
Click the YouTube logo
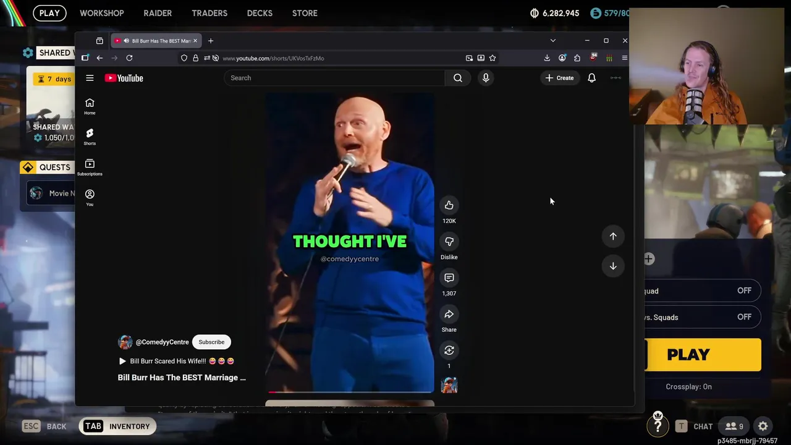coord(124,78)
